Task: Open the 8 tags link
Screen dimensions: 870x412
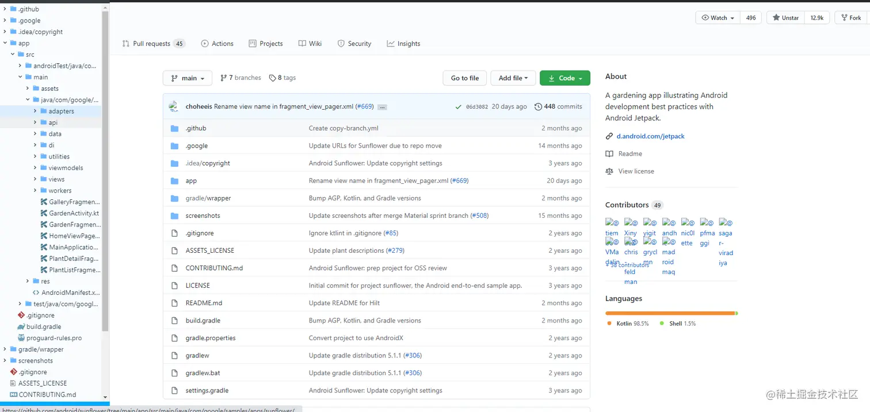Action: [x=283, y=78]
